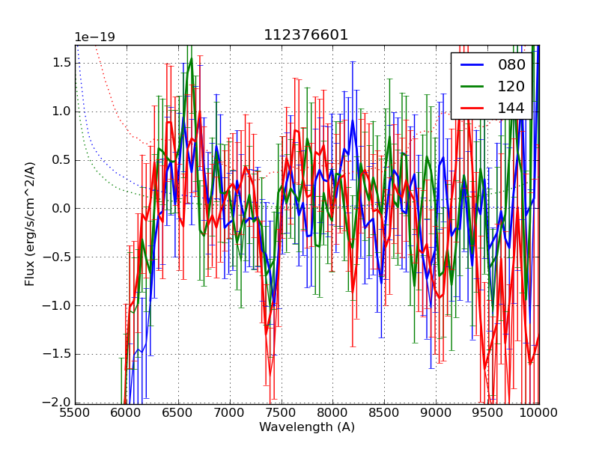
Task: Select the green line sample in legend
Action: click(472, 87)
